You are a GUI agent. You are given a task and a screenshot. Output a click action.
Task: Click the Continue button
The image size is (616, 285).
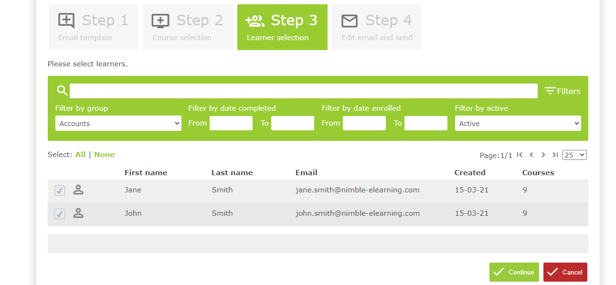[514, 272]
